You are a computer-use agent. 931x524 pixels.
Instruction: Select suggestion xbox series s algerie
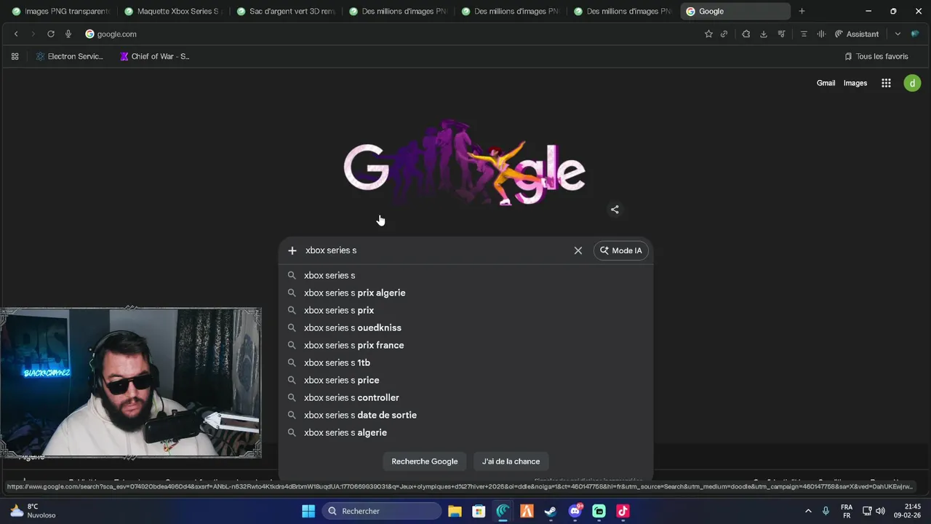coord(465,432)
